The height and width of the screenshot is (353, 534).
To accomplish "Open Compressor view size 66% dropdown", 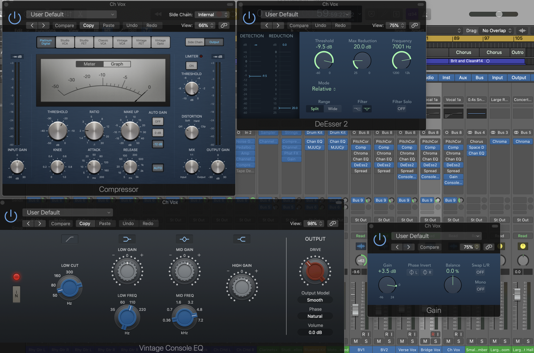I will pos(206,25).
